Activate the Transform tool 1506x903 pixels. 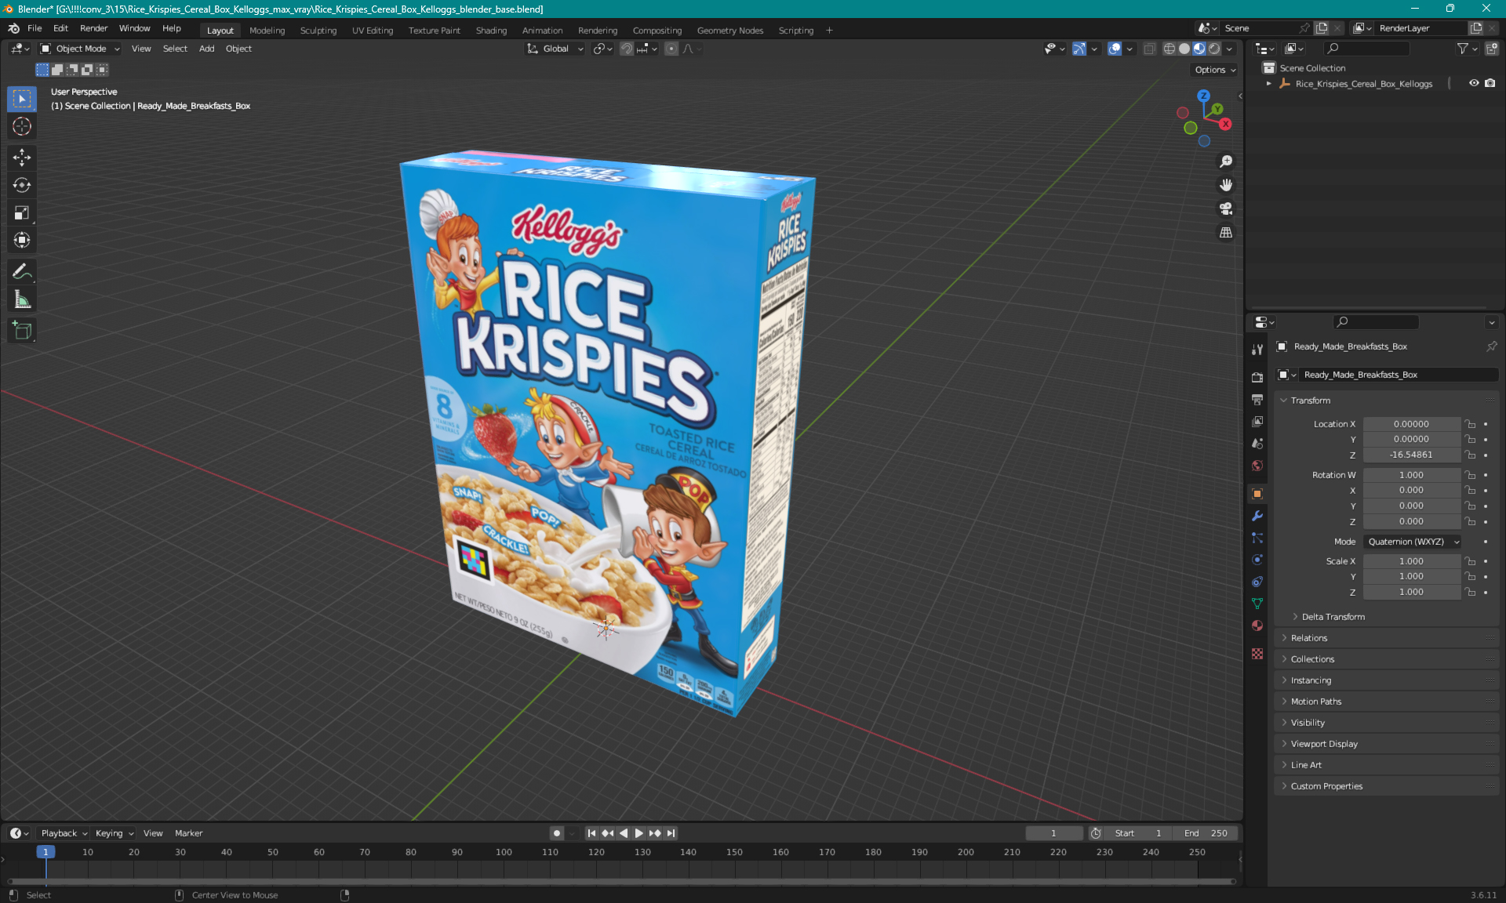(x=22, y=240)
